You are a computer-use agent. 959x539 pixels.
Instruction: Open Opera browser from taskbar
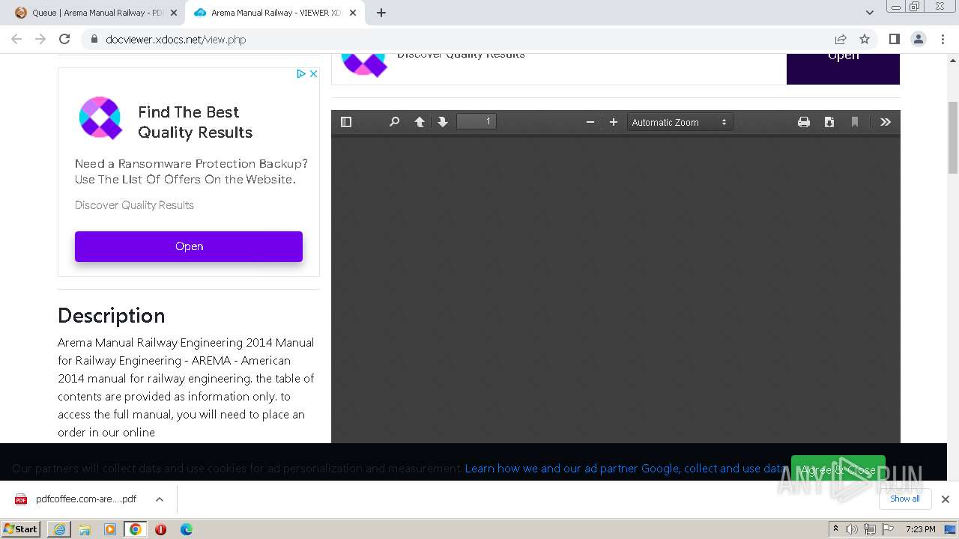(161, 529)
